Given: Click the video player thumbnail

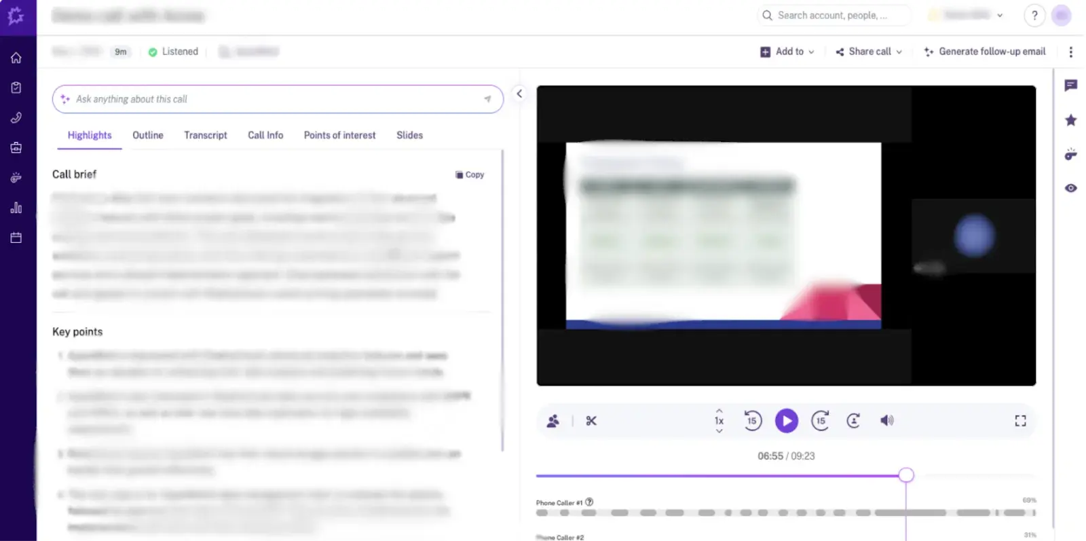Looking at the screenshot, I should pyautogui.click(x=786, y=236).
